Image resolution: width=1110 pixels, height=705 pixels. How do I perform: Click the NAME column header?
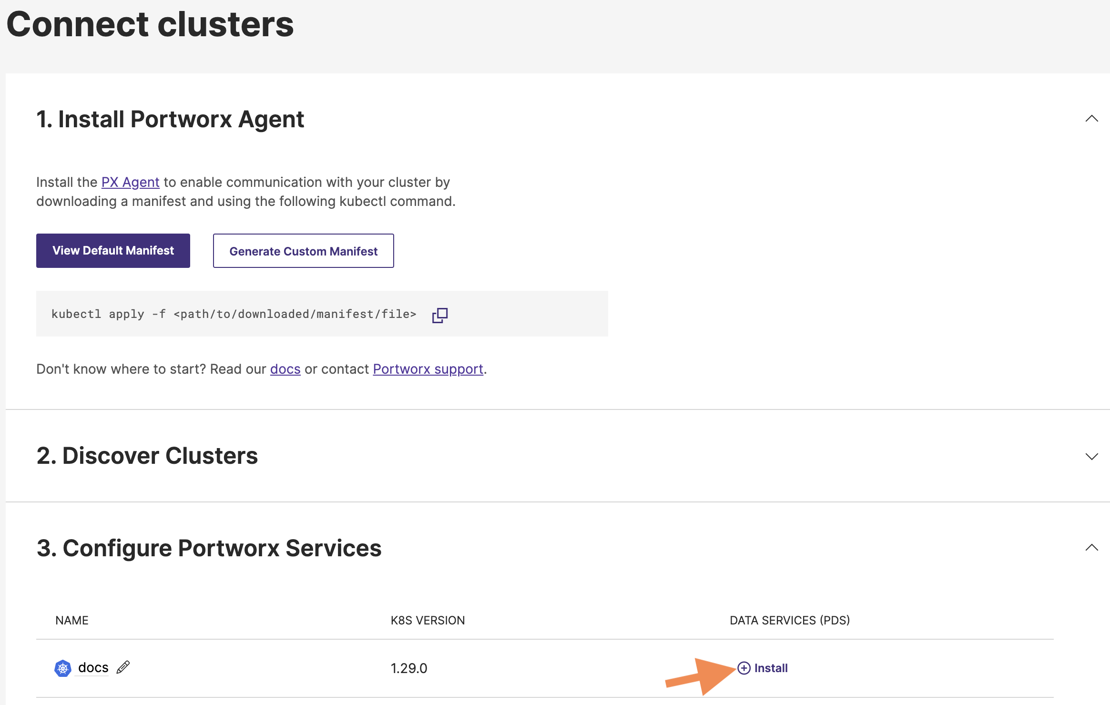pyautogui.click(x=72, y=620)
